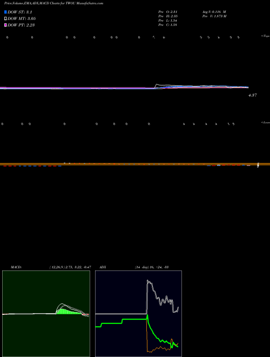
Task: Click the 'DOW MT: 3.05' label
Action: (22, 19)
